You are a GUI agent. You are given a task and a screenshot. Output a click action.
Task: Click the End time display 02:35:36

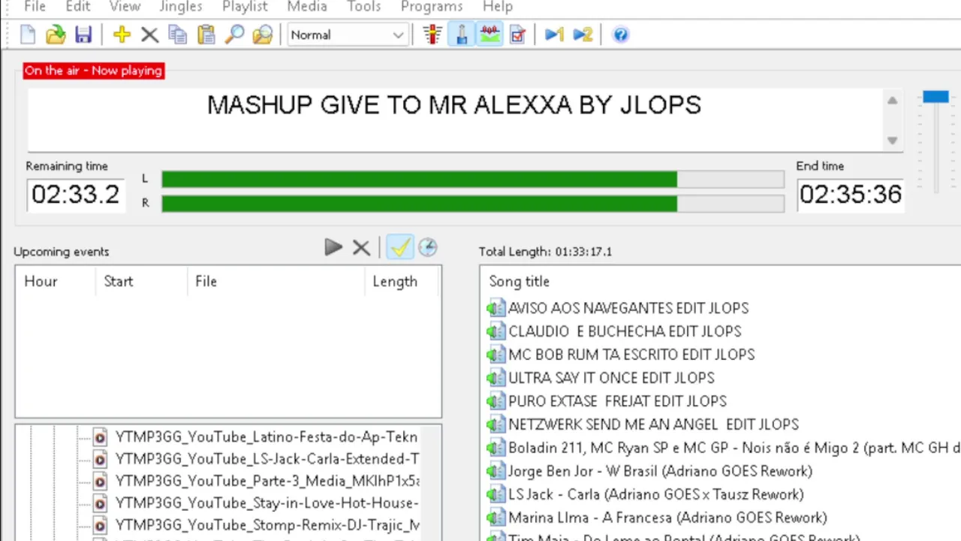[850, 195]
